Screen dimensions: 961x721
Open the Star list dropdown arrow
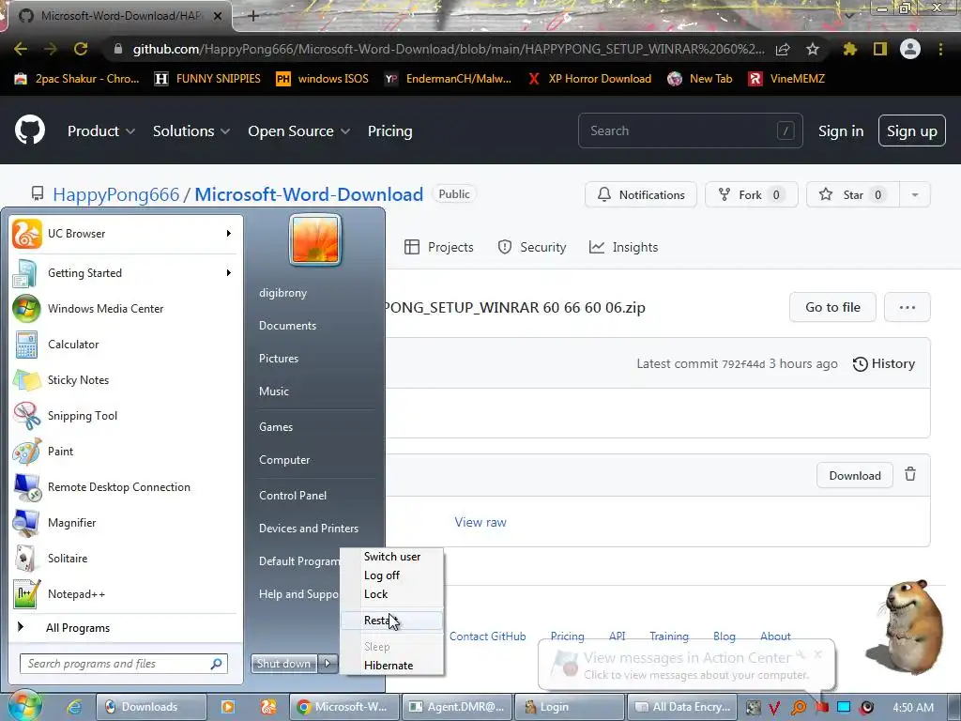914,195
